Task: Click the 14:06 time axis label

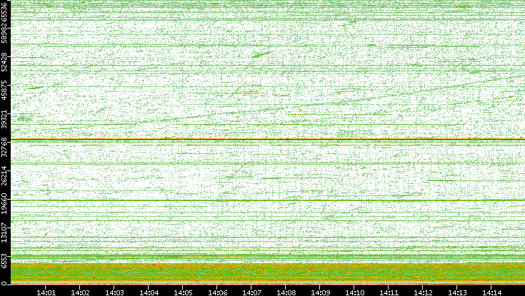Action: click(217, 292)
